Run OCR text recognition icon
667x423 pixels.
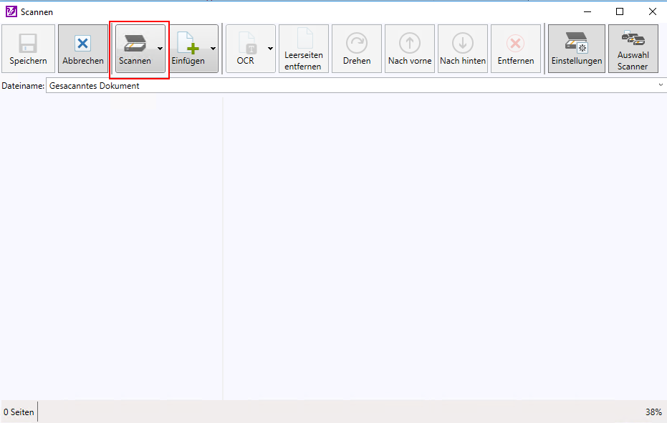pyautogui.click(x=245, y=44)
